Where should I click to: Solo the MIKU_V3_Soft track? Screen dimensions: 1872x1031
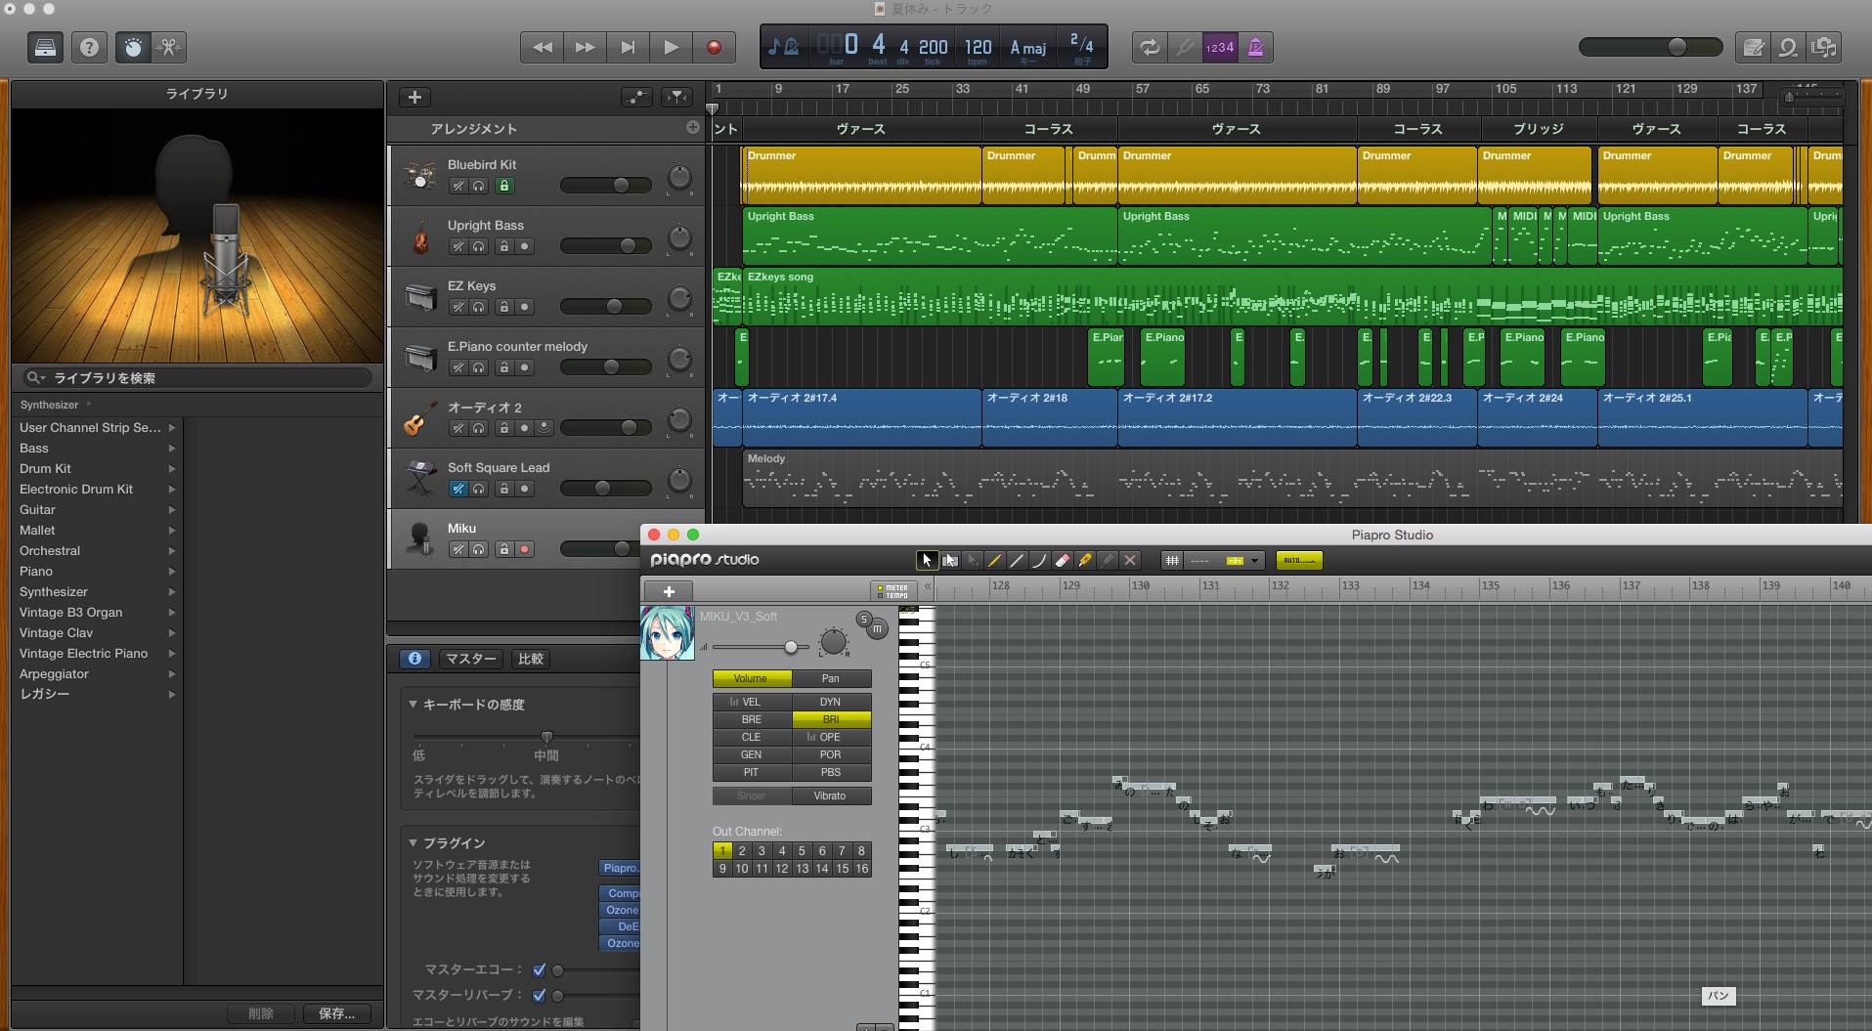click(x=864, y=619)
